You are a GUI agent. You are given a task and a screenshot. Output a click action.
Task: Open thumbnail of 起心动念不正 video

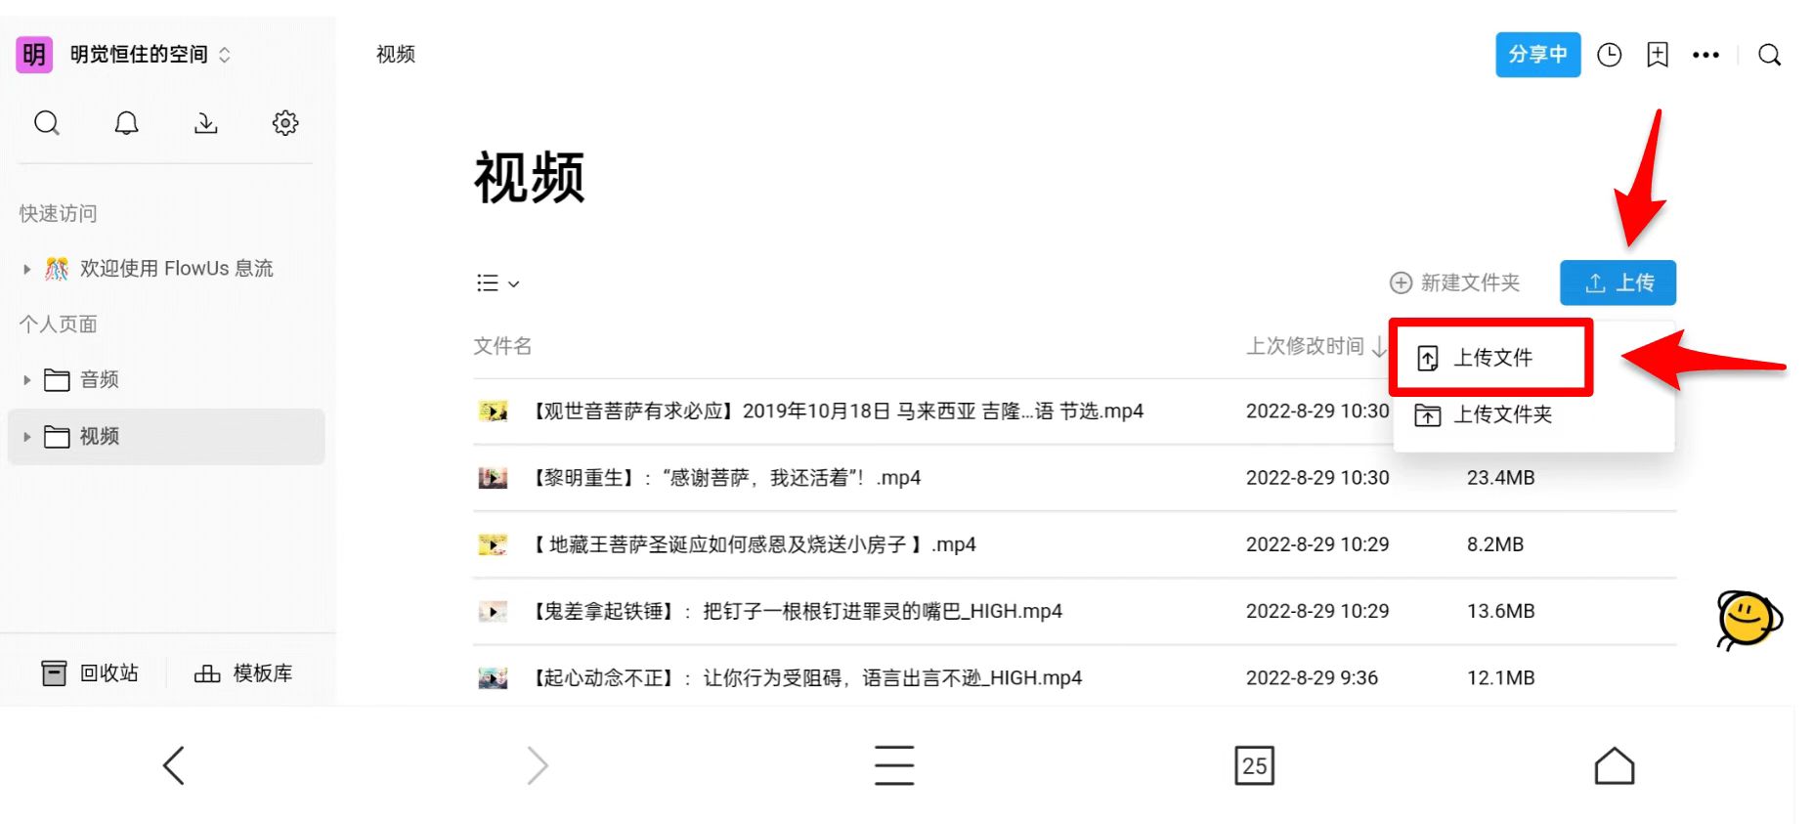[493, 678]
